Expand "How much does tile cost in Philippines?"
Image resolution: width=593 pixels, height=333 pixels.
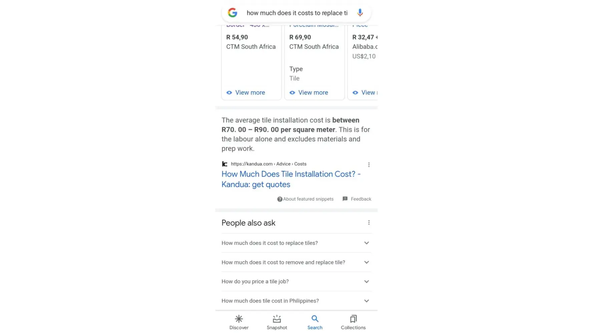coord(366,301)
